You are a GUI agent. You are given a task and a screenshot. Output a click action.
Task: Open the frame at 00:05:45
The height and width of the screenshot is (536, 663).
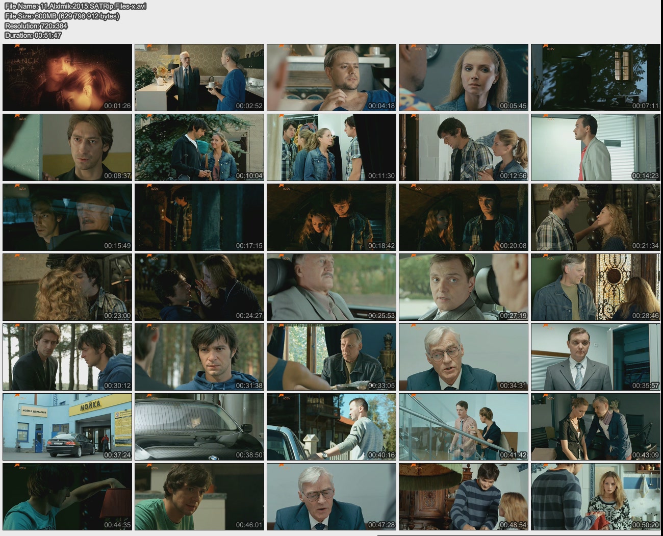[x=463, y=78]
